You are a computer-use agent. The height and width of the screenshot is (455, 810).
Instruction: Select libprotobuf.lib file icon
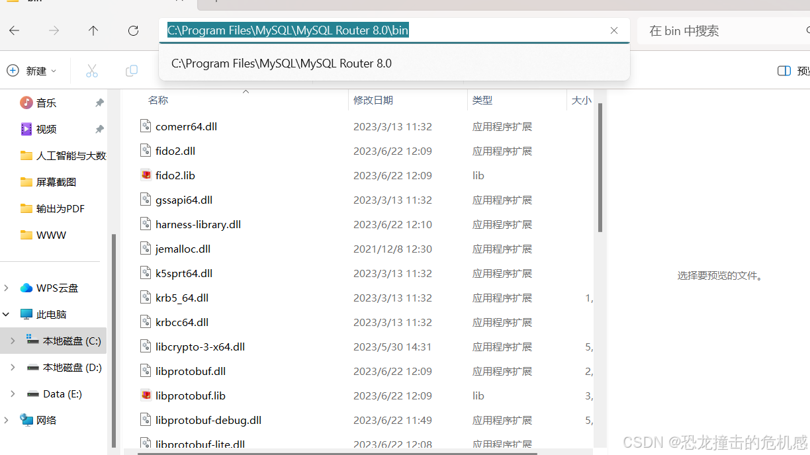146,395
